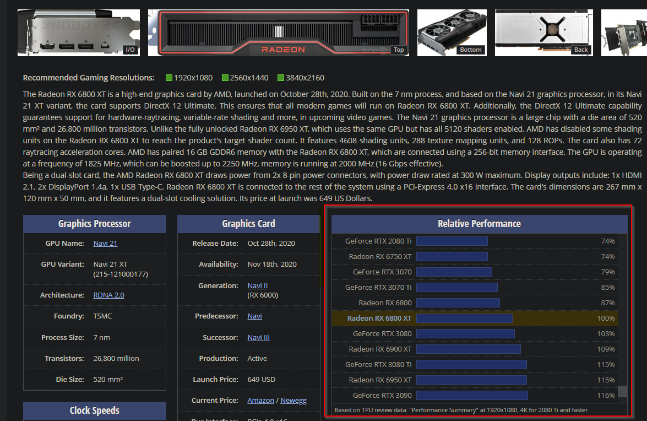Click the Clock Speeds section header
647x421 pixels.
coord(95,411)
